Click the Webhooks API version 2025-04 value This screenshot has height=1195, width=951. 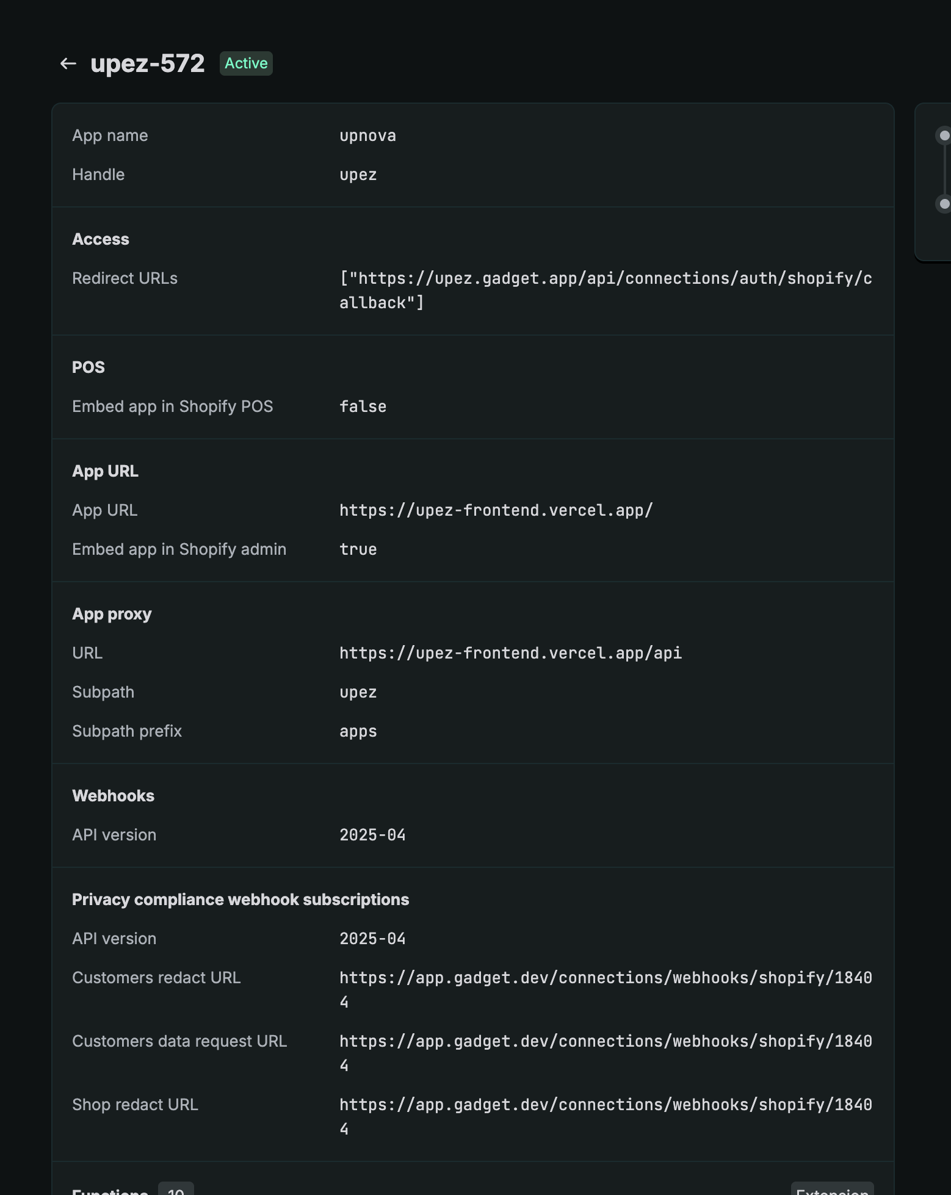(x=372, y=835)
